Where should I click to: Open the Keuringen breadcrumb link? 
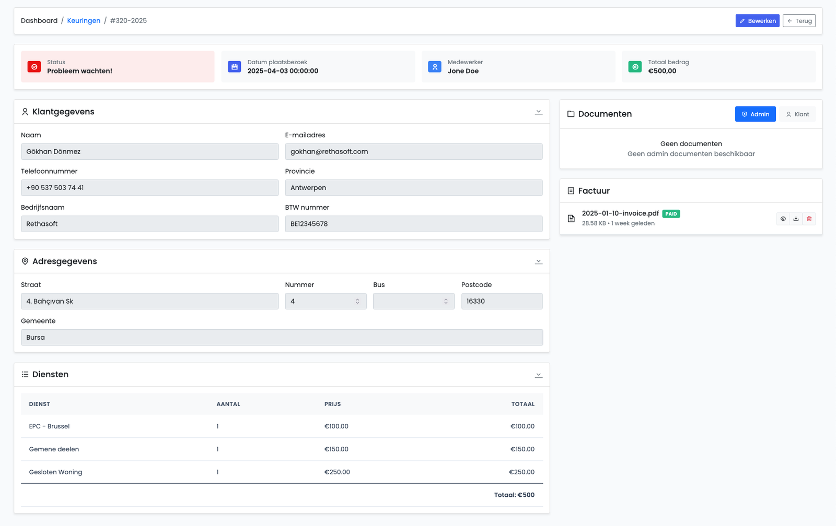click(84, 21)
